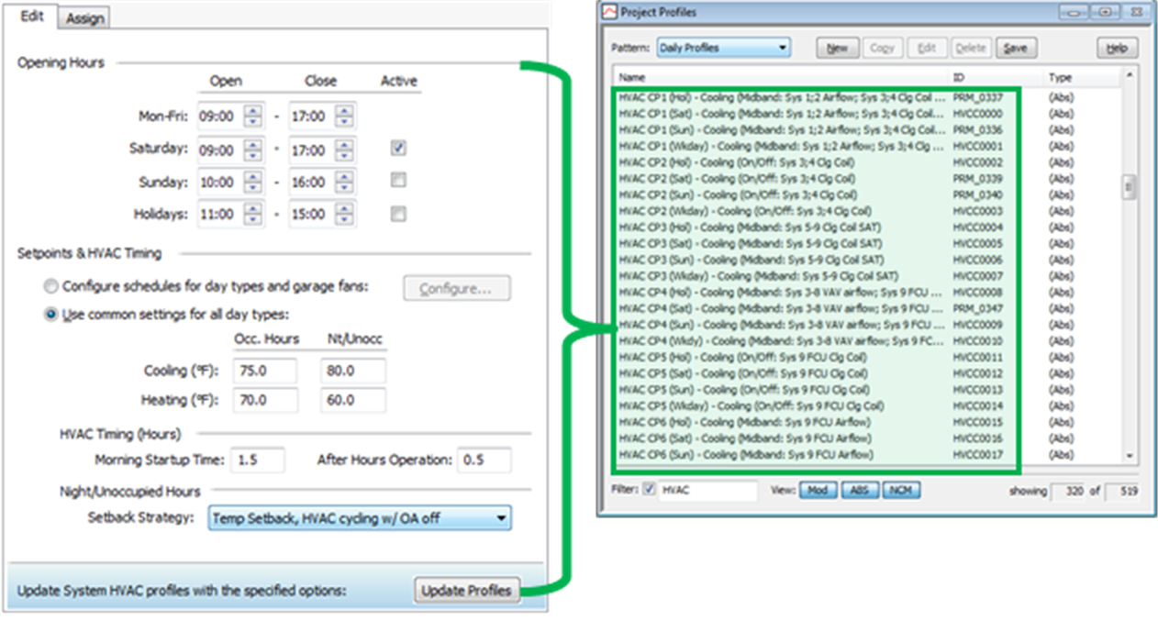Click the Cooling Occ. Hours field 75.0
1158x621 pixels.
(264, 371)
